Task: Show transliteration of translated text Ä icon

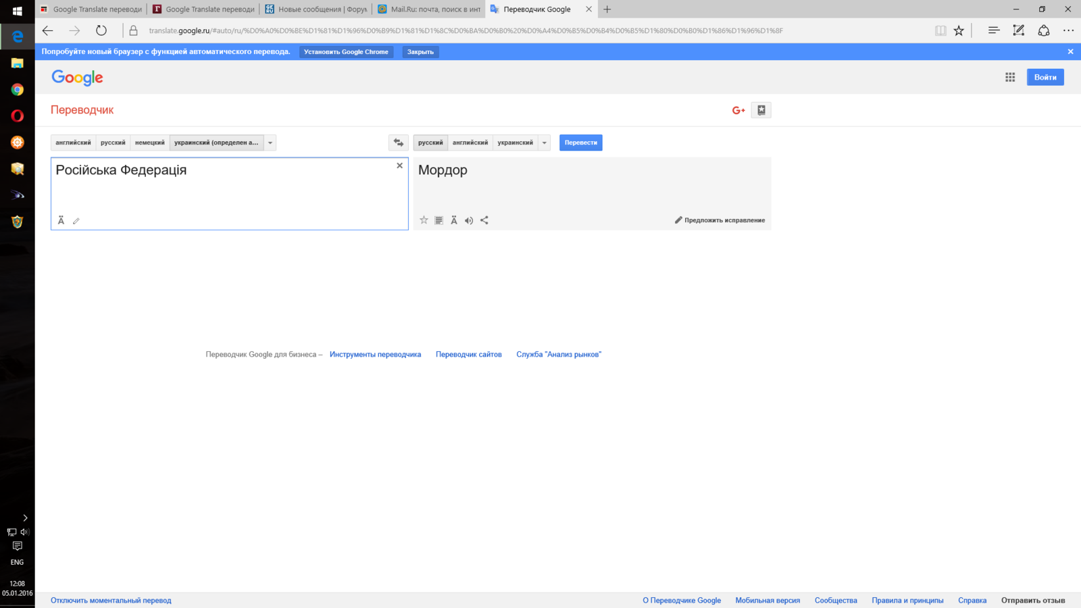Action: (454, 220)
